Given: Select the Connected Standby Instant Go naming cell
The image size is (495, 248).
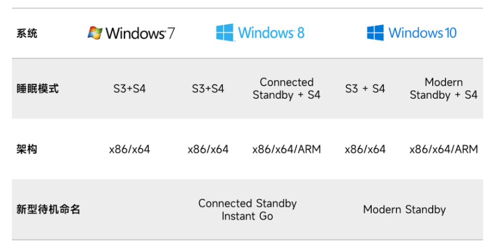Looking at the screenshot, I should point(247,209).
